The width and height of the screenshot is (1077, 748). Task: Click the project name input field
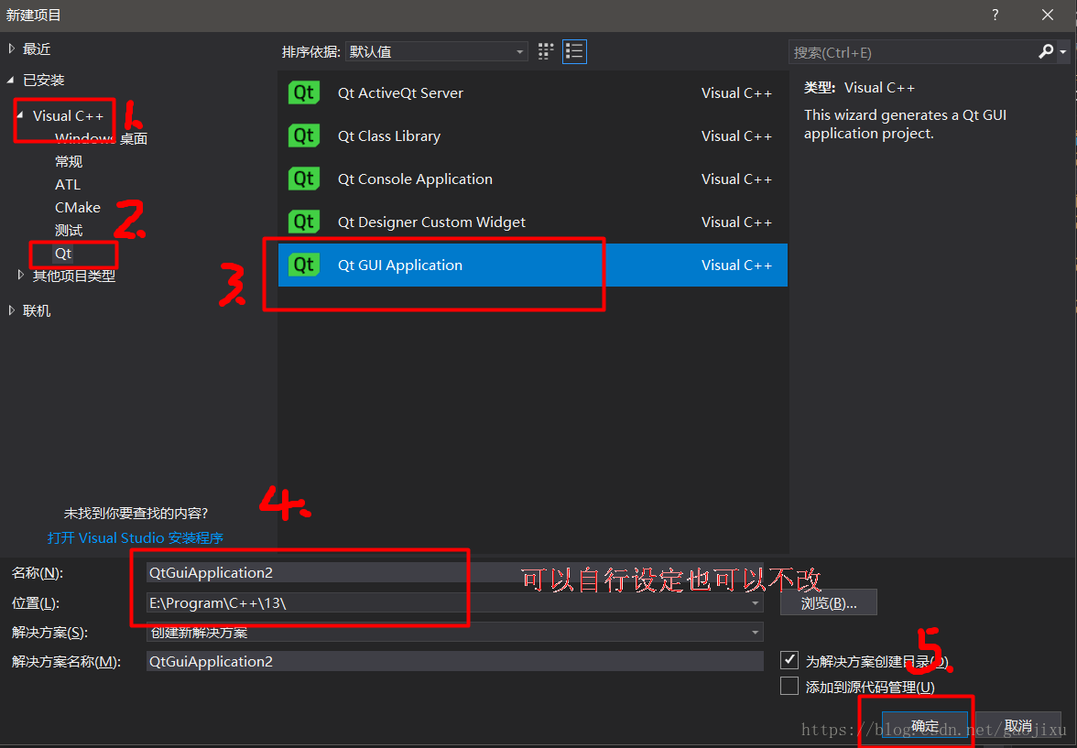pos(454,573)
